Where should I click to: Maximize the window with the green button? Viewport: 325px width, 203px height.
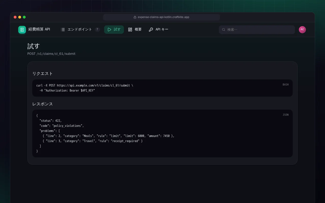tap(24, 17)
